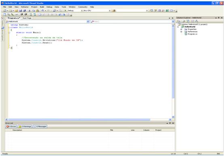Screen dimensions: 224x156
Task: Sort Error List by File column
Action: pos(111,130)
